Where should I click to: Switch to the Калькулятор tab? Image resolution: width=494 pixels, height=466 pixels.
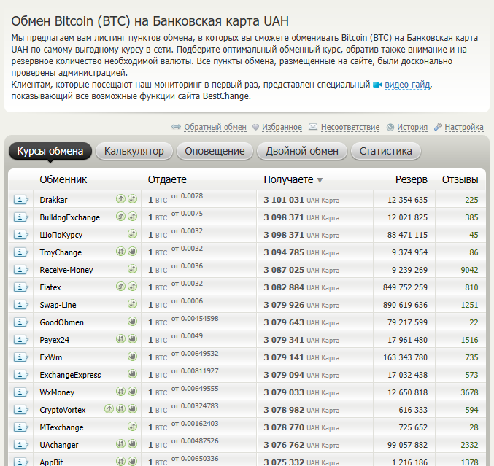(134, 151)
